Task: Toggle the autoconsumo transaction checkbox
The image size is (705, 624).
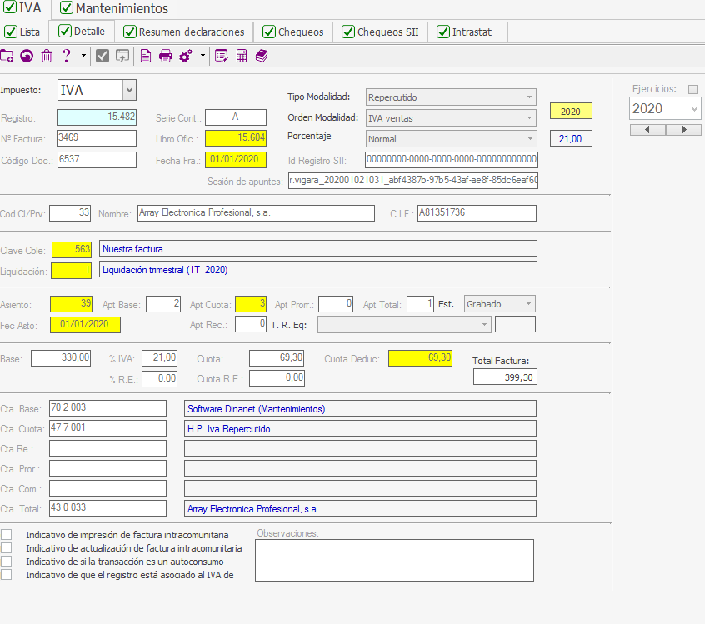Action: click(7, 561)
